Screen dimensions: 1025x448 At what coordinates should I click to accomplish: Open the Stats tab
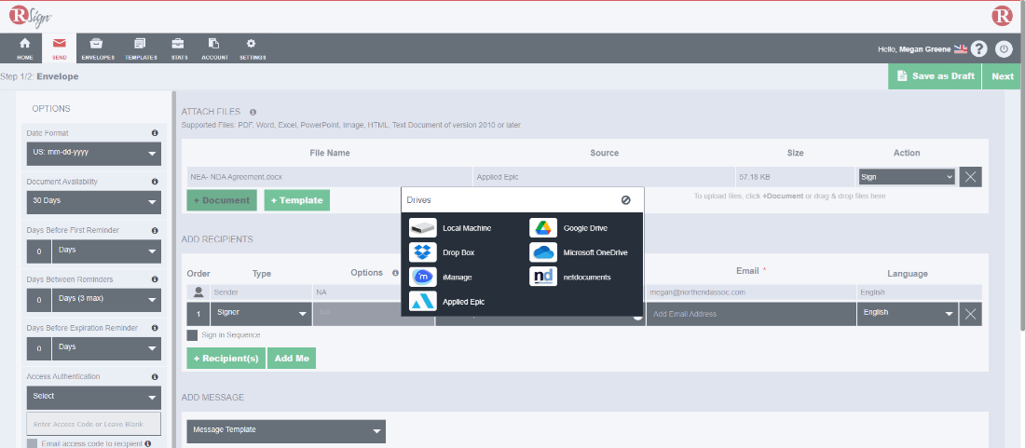[179, 49]
